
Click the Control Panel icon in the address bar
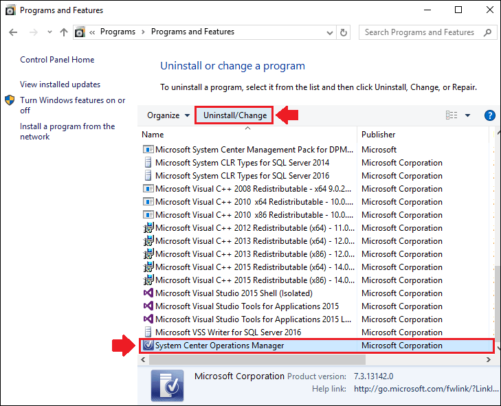click(80, 32)
